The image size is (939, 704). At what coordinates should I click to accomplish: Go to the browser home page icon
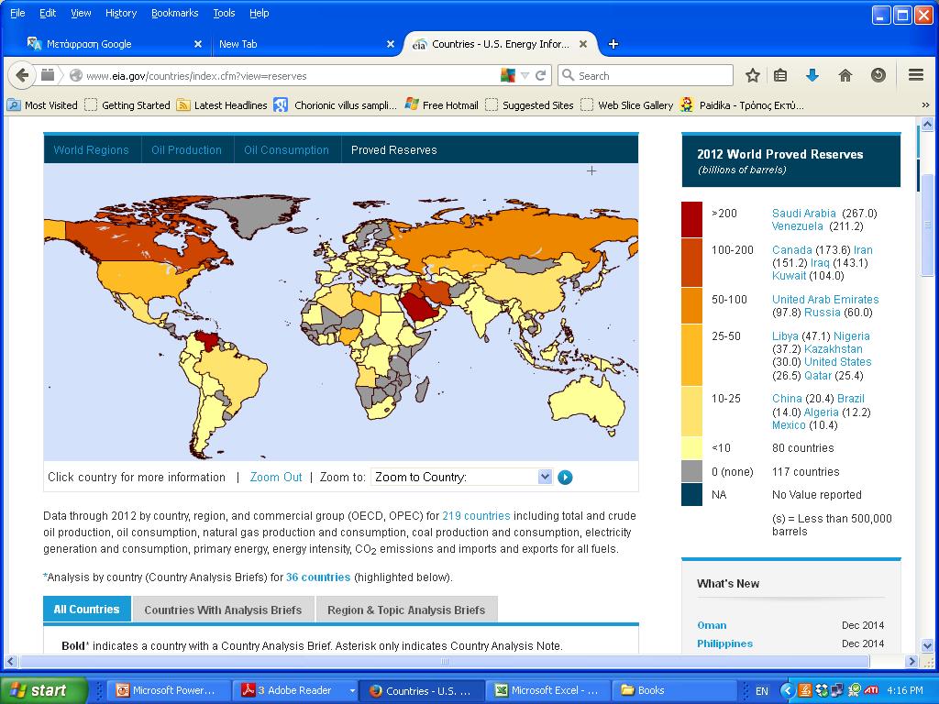[845, 75]
